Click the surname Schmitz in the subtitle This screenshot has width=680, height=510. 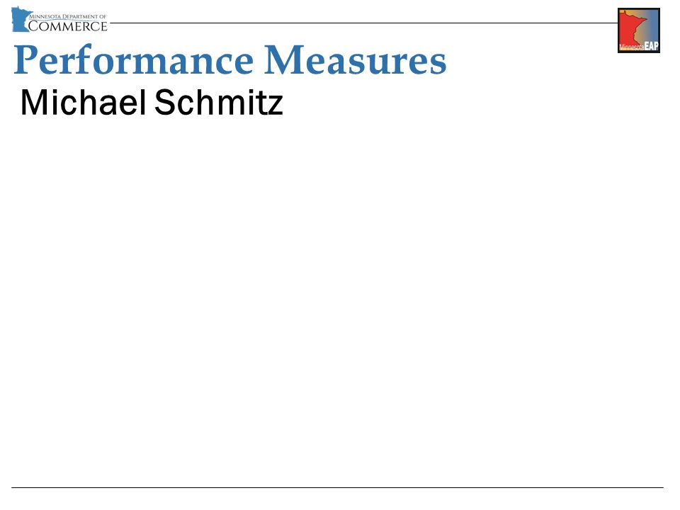(x=219, y=102)
